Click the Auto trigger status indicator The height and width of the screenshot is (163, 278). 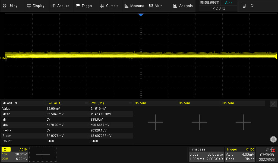pyautogui.click(x=229, y=3)
